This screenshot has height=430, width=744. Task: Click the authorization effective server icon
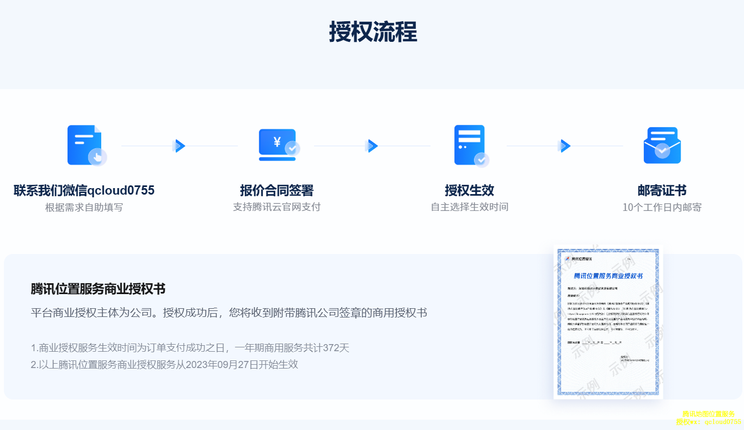(x=471, y=146)
